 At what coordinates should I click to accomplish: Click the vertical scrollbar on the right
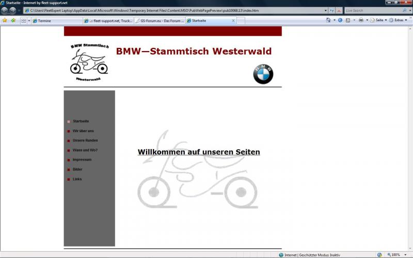[410, 138]
